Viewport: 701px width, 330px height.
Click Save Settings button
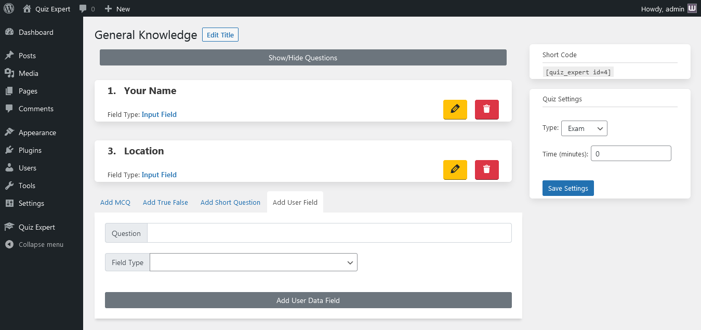click(568, 188)
